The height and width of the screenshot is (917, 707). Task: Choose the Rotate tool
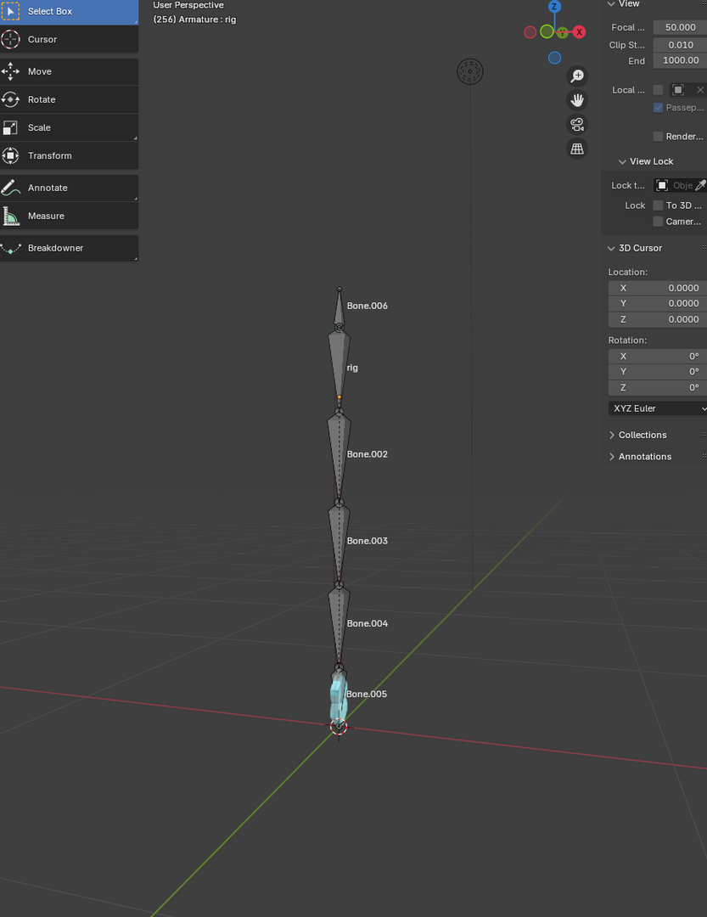tap(69, 99)
